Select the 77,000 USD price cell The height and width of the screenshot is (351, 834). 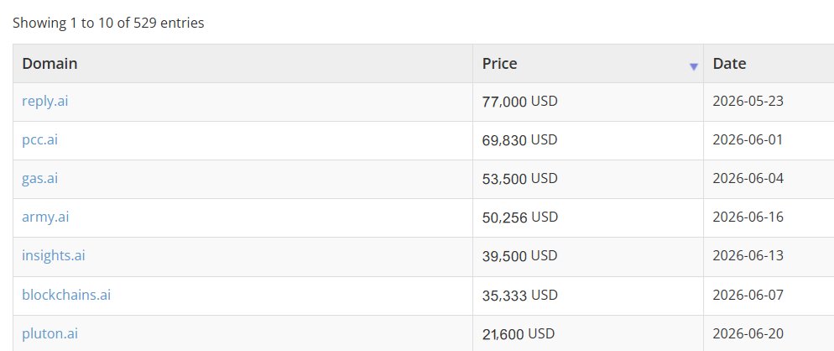tap(587, 102)
